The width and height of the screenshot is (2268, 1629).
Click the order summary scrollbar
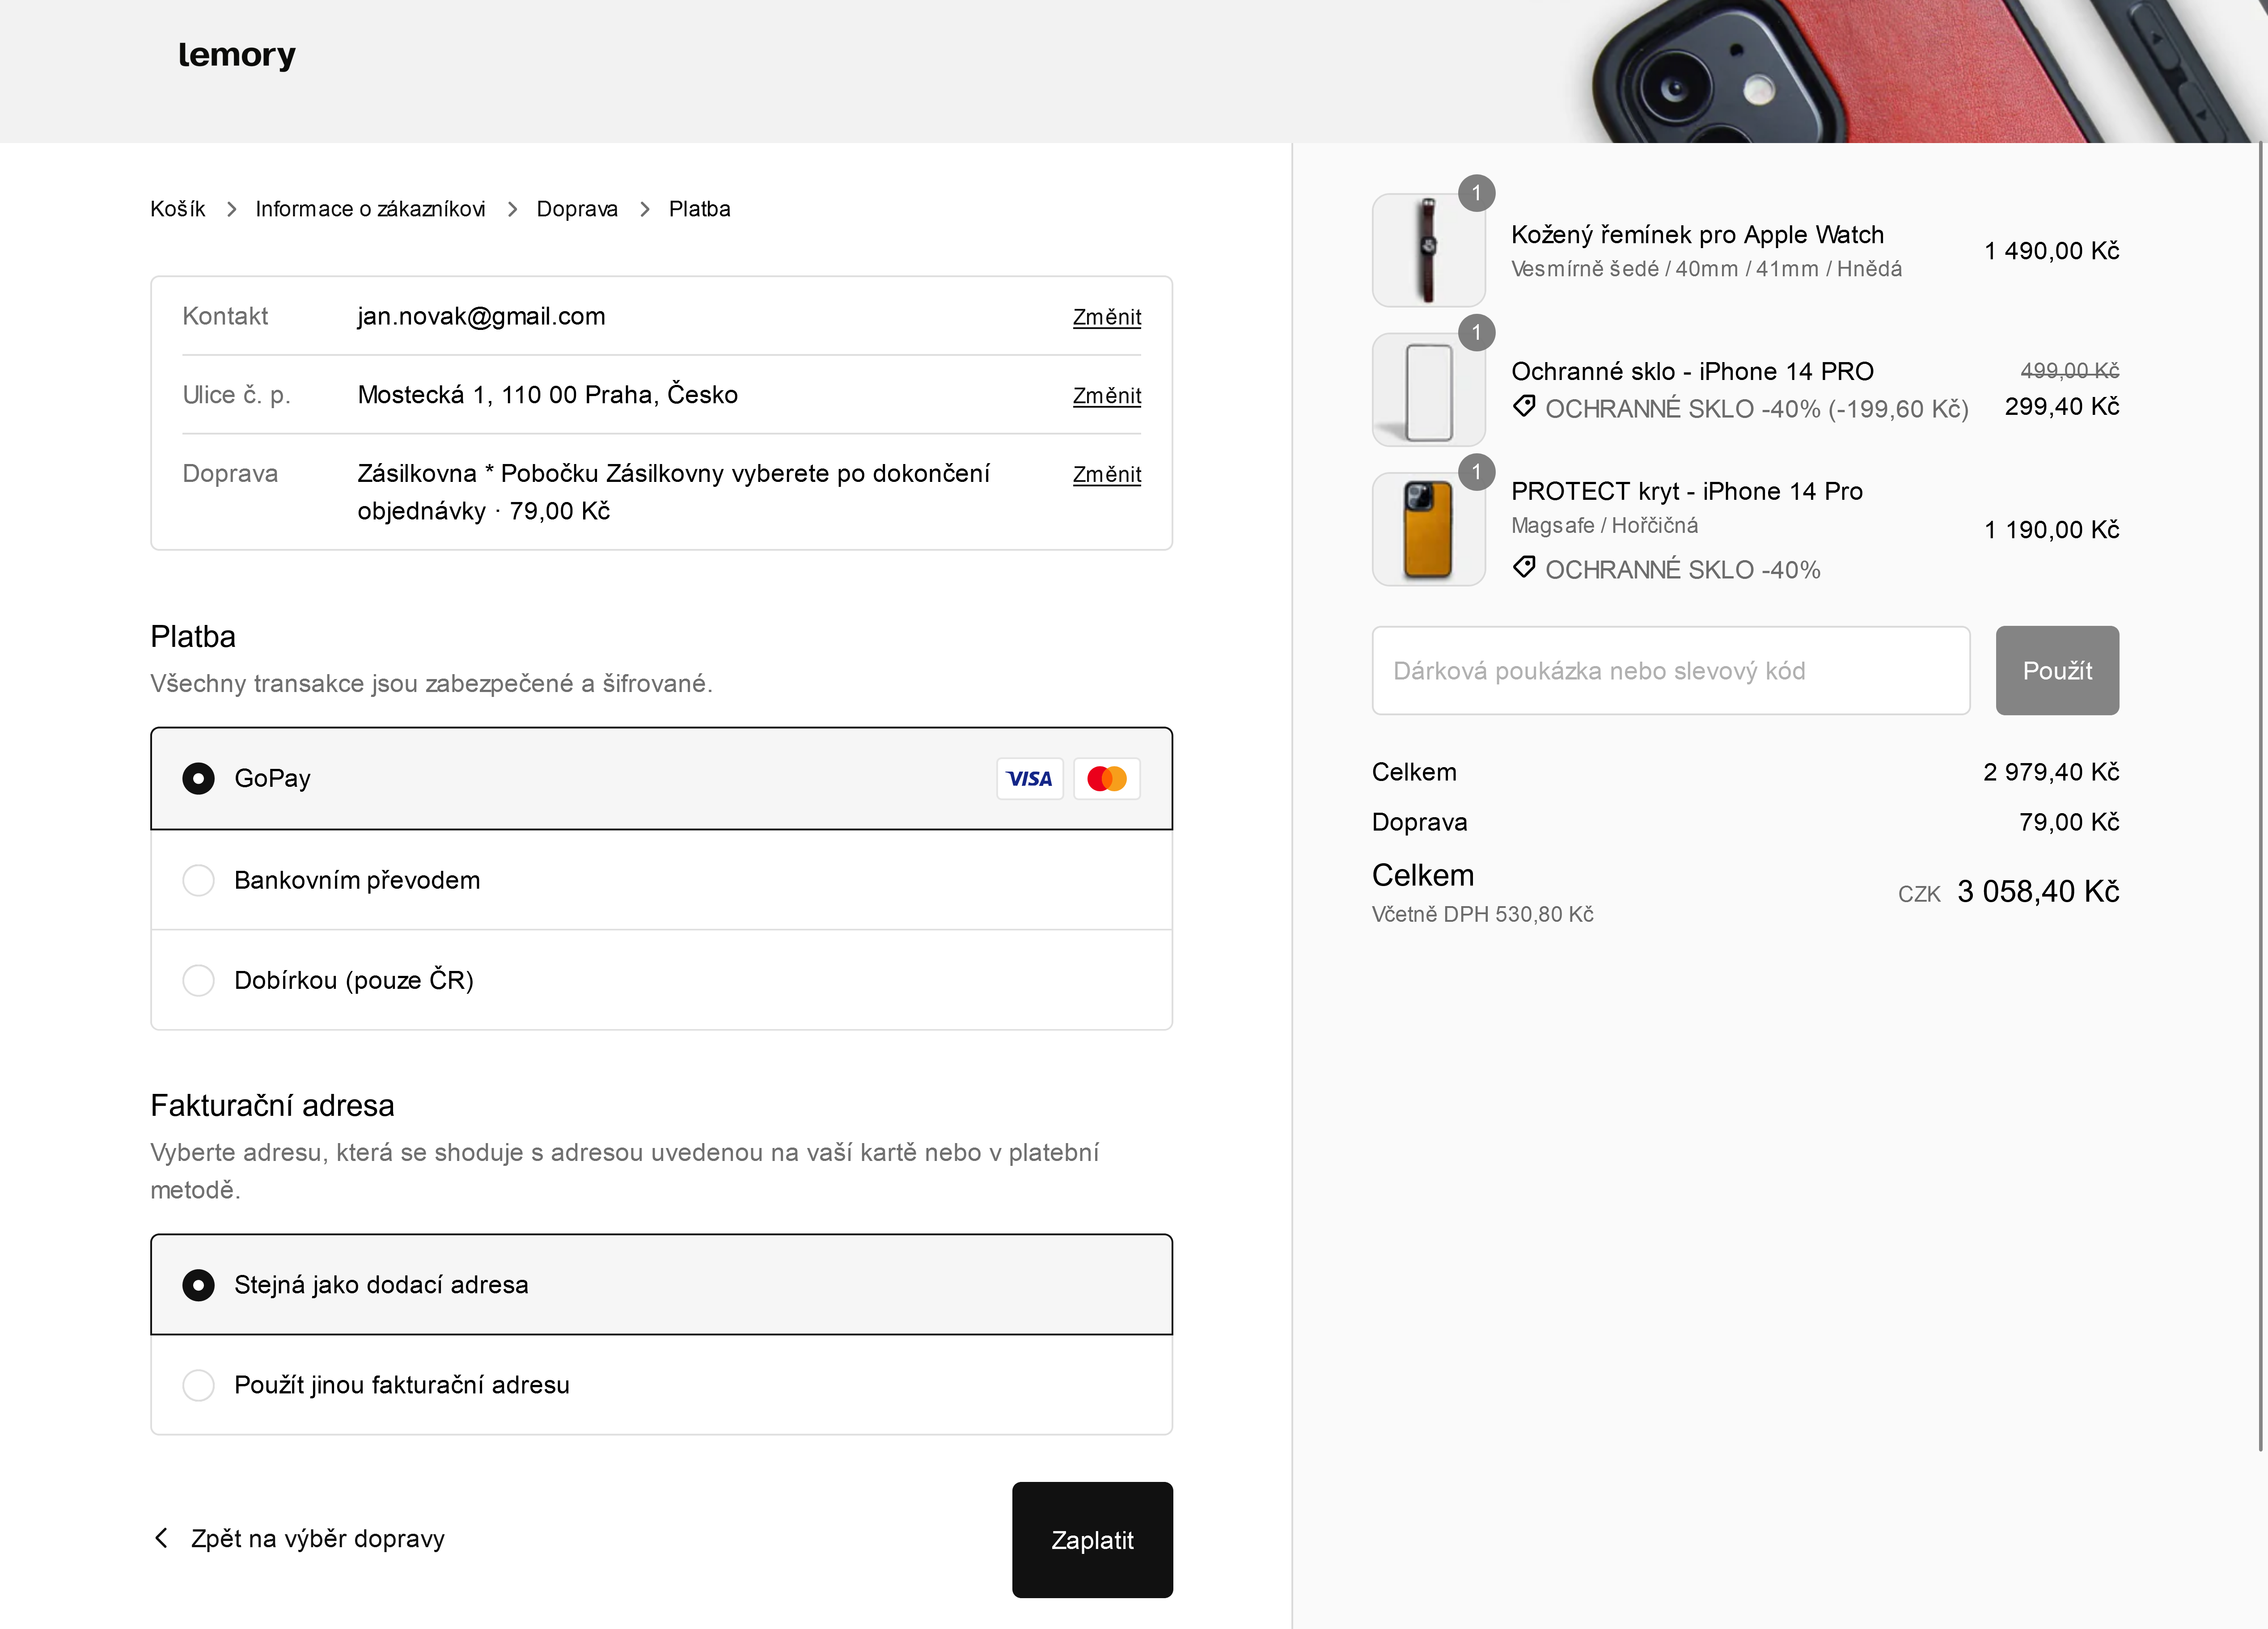pyautogui.click(x=2261, y=796)
